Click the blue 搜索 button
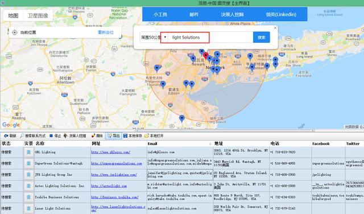The height and width of the screenshot is (214, 364). pyautogui.click(x=262, y=37)
